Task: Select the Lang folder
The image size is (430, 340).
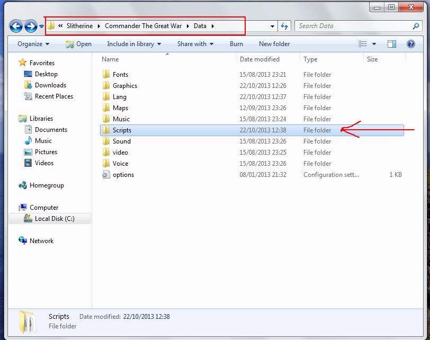Action: 120,97
